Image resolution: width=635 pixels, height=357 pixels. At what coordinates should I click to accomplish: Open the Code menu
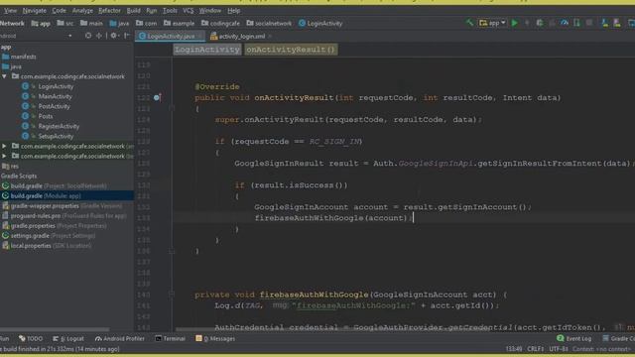point(59,11)
